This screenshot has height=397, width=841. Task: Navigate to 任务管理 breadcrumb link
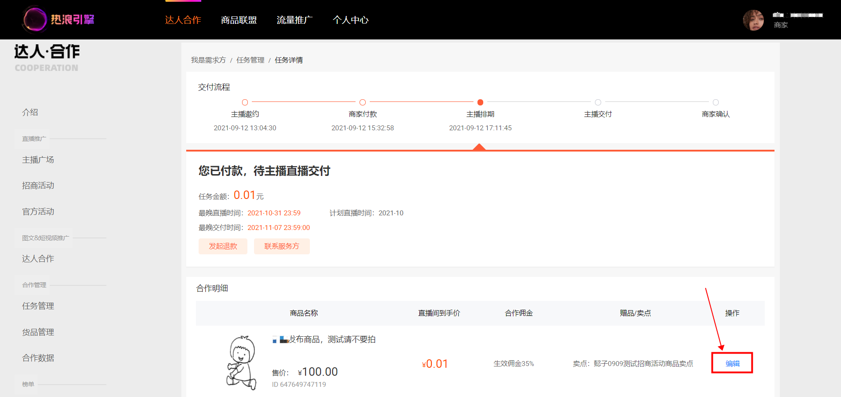tap(250, 60)
